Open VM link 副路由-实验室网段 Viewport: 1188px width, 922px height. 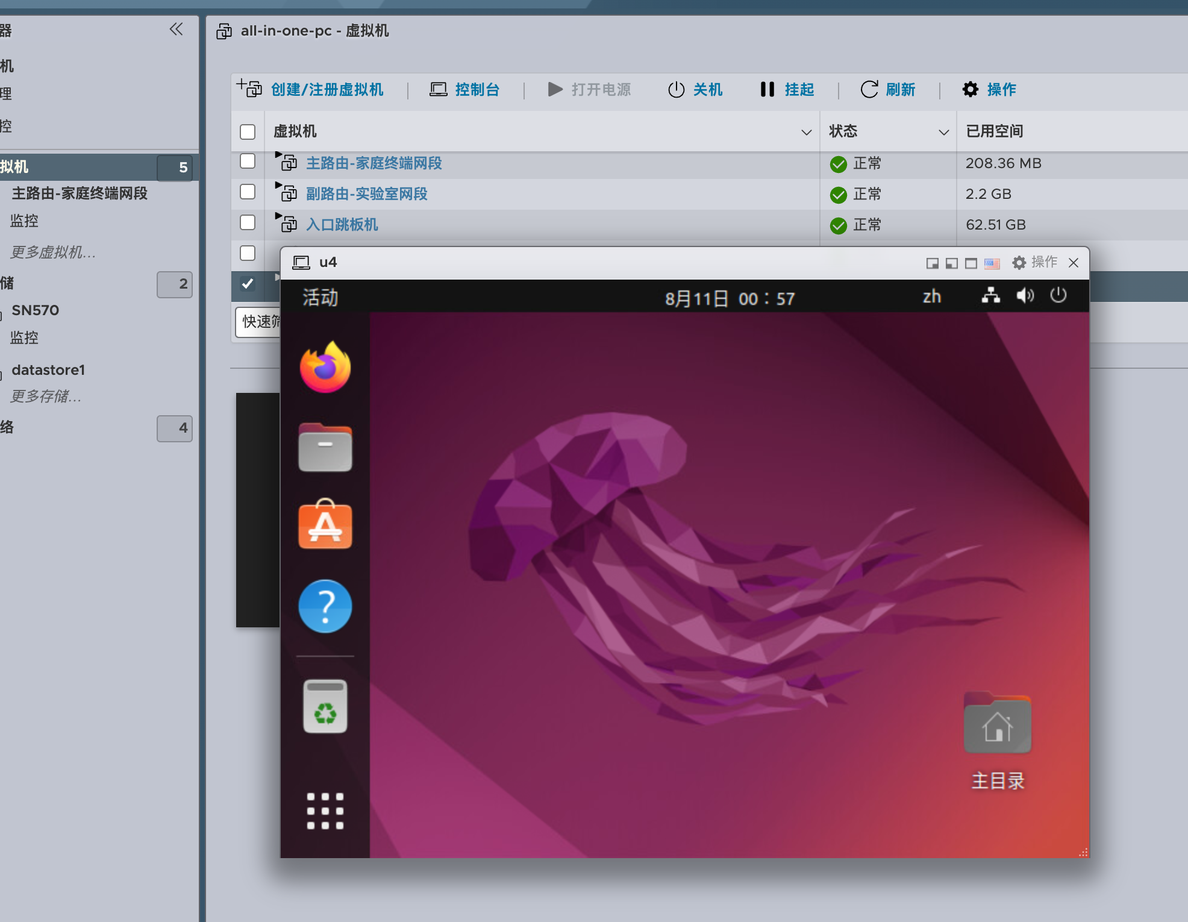pyautogui.click(x=367, y=194)
